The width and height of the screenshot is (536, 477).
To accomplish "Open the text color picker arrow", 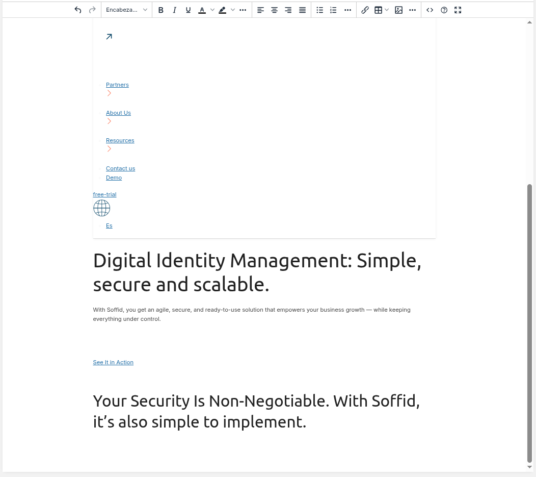I will pos(212,10).
